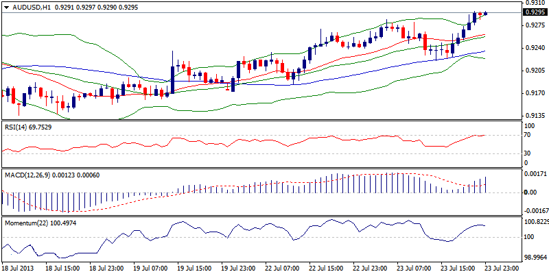Click the 22 Jul 15:00 time label
The height and width of the screenshot is (274, 549).
327,269
